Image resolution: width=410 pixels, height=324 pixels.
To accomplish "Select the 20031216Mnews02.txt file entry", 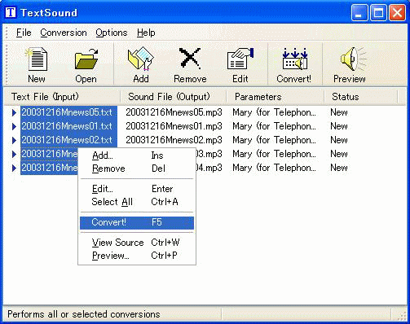I will click(x=67, y=140).
